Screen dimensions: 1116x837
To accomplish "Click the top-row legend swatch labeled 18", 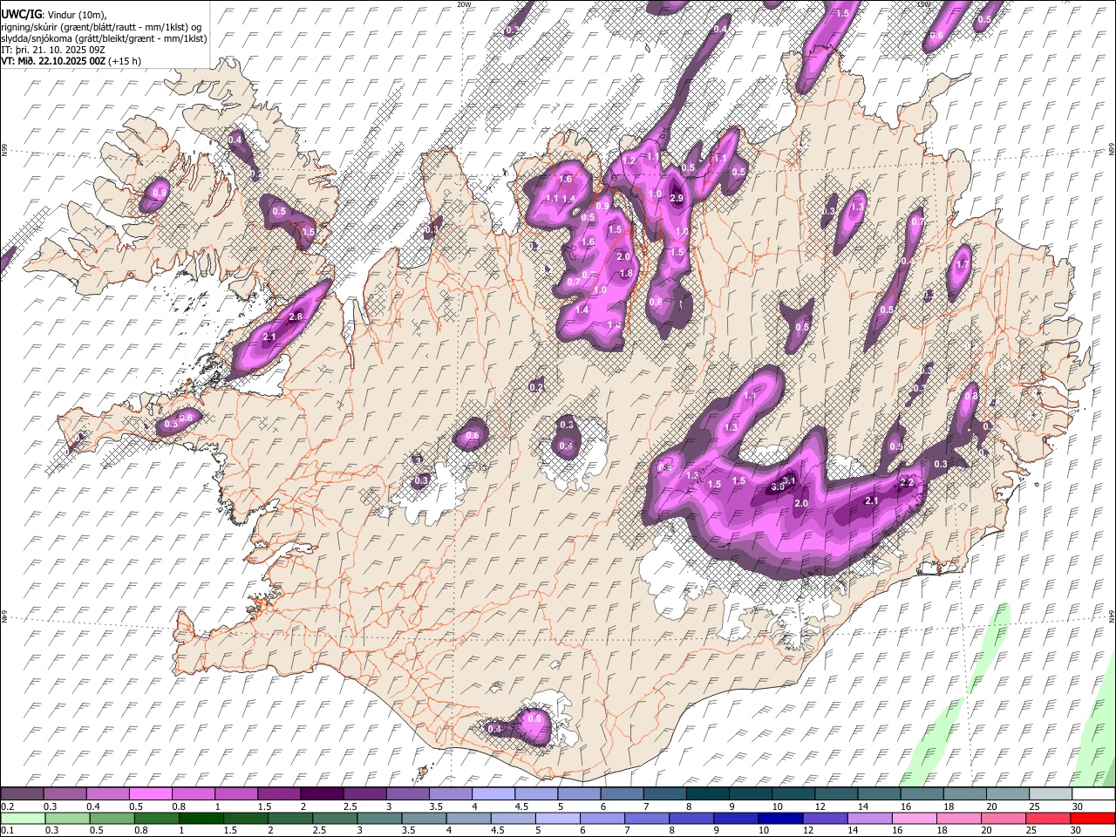I will tap(963, 794).
